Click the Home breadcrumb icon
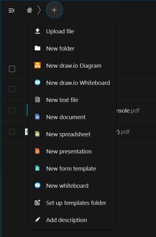The height and width of the screenshot is (237, 156). (x=29, y=10)
